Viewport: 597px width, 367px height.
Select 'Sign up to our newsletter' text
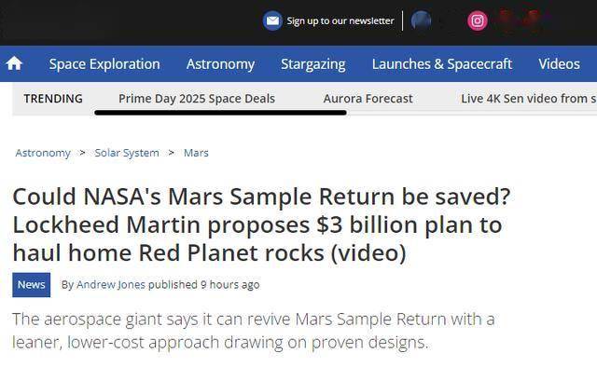[340, 20]
